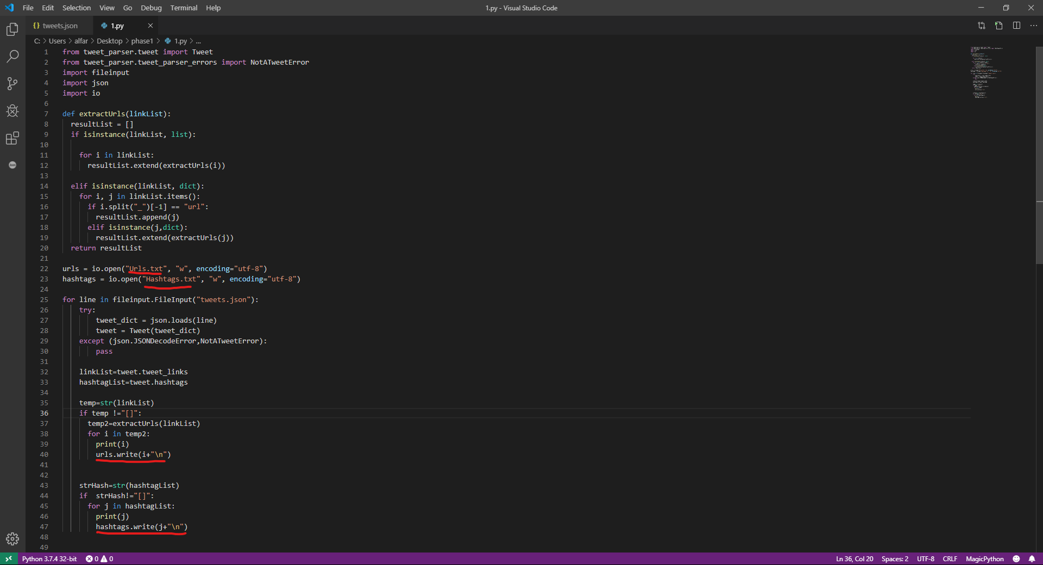Screen dimensions: 1043x565
Task: Click the C: drive breadcrumb
Action: tap(37, 41)
